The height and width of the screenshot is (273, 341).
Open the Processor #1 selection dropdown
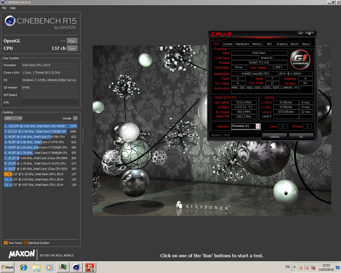(245, 126)
